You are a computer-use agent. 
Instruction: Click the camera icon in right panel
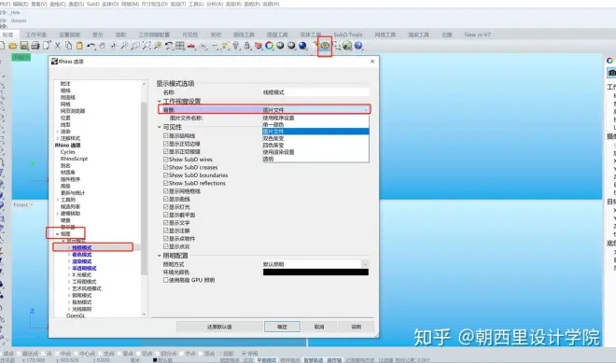click(x=611, y=73)
